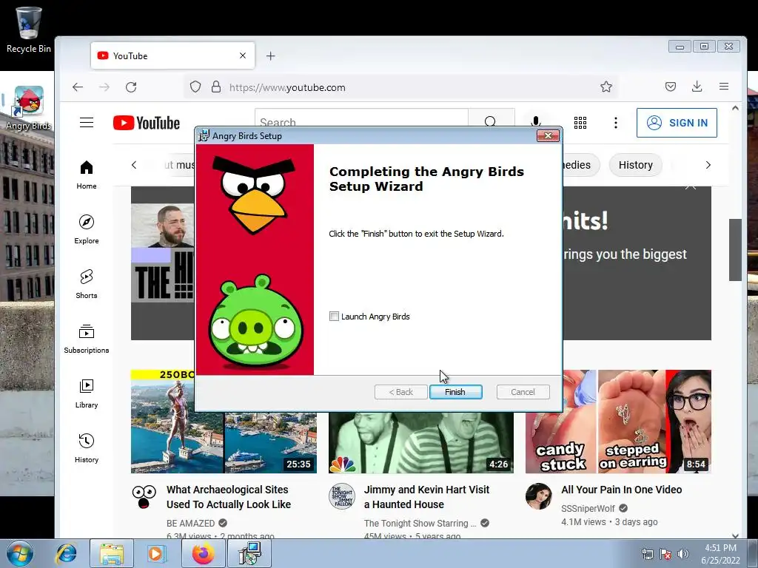Image resolution: width=758 pixels, height=568 pixels.
Task: Click SSSniperWolf channel avatar
Action: coord(539,496)
